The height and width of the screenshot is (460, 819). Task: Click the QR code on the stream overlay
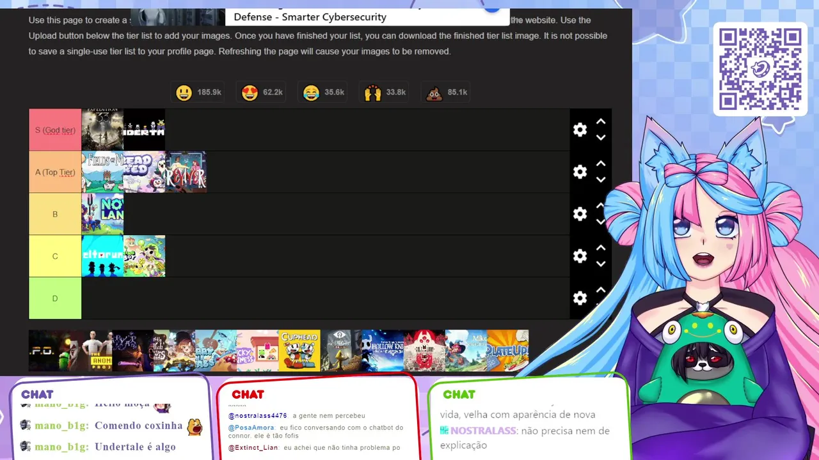click(760, 69)
